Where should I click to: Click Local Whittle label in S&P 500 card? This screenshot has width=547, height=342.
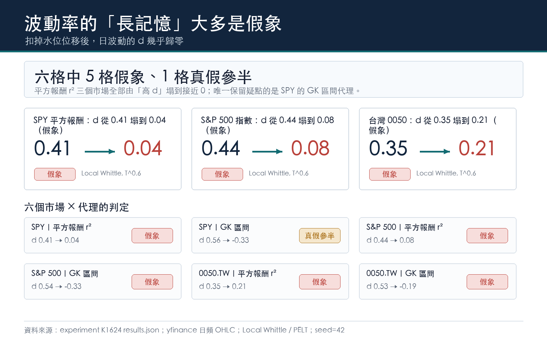click(279, 173)
